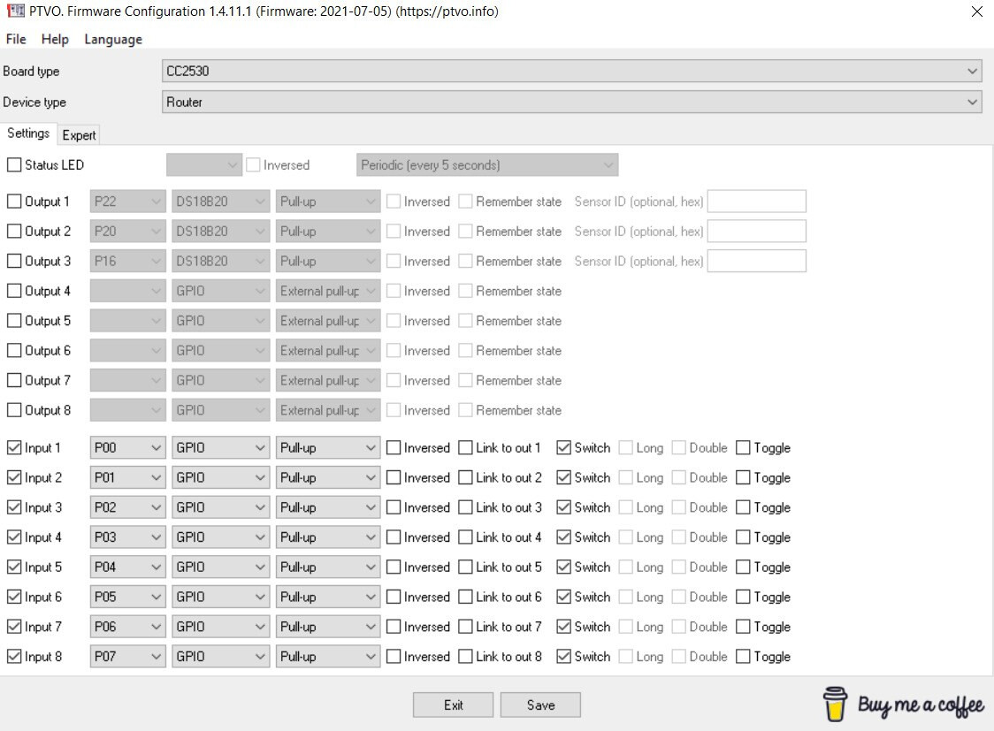Enable the Output 3 checkbox
The height and width of the screenshot is (731, 994).
pos(14,261)
